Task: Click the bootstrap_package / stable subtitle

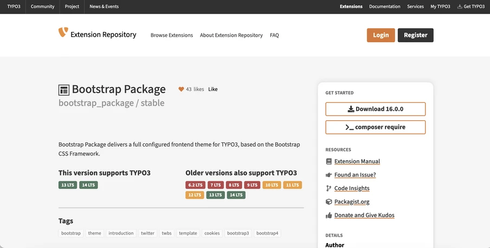Action: (111, 103)
